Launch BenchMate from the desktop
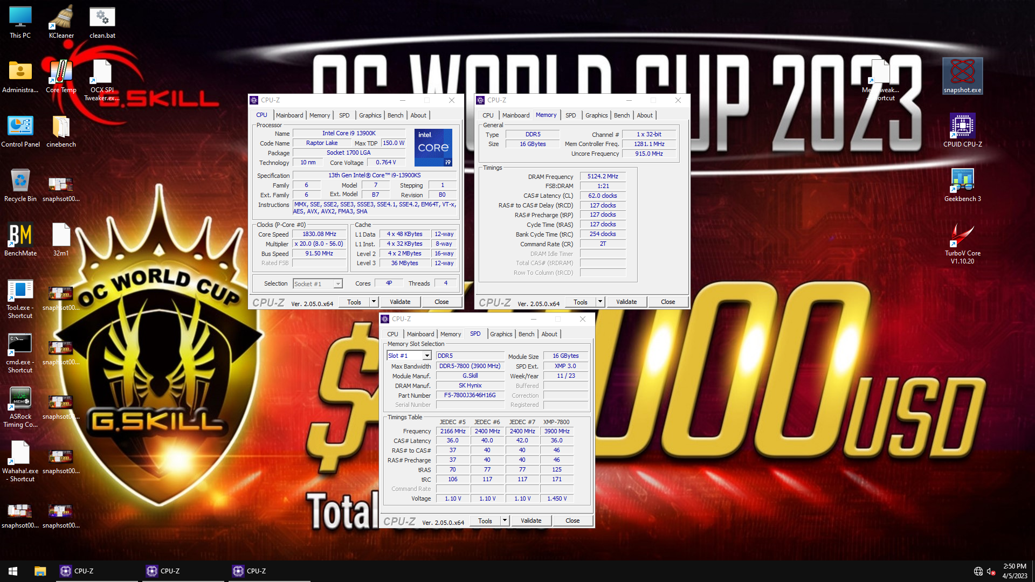1035x582 pixels. 20,240
